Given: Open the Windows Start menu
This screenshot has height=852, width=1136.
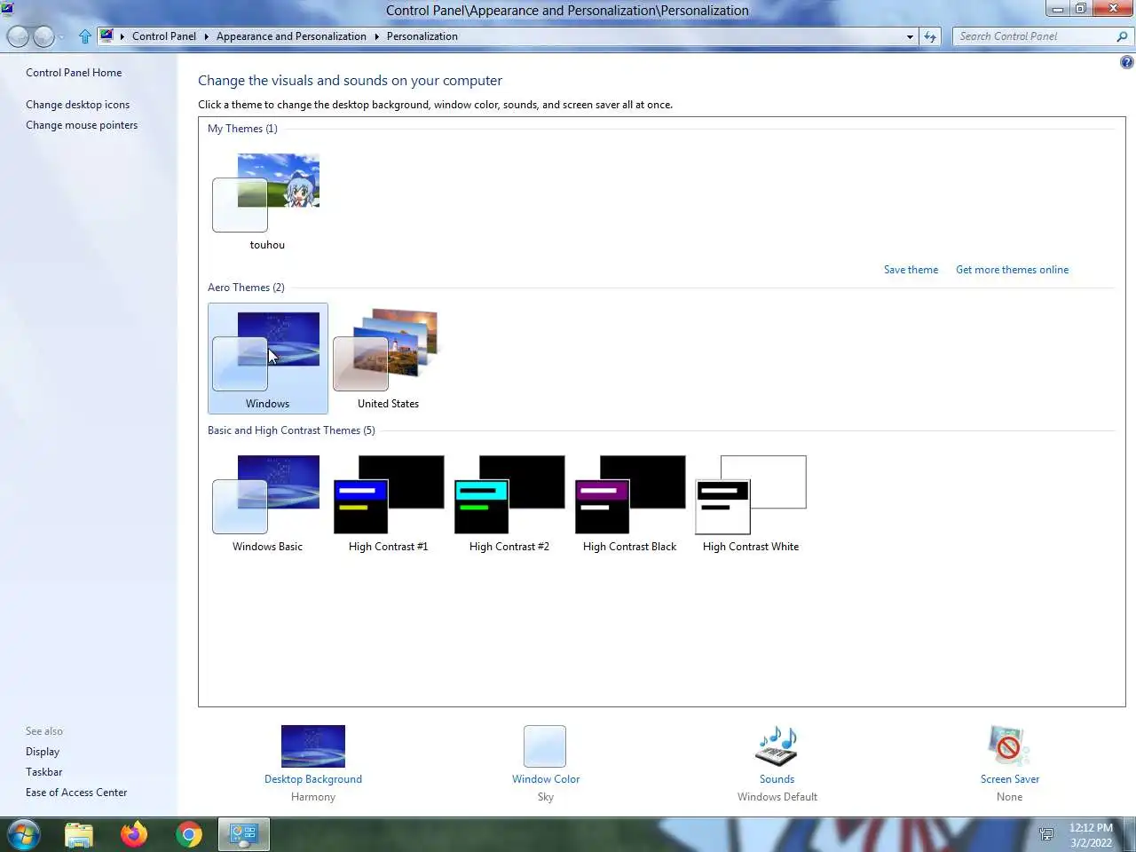Looking at the screenshot, I should click(23, 834).
